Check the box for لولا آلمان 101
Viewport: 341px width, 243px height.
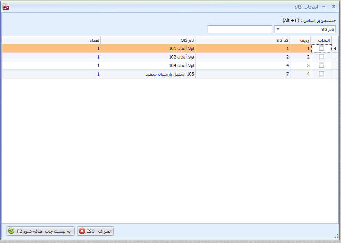pos(321,48)
